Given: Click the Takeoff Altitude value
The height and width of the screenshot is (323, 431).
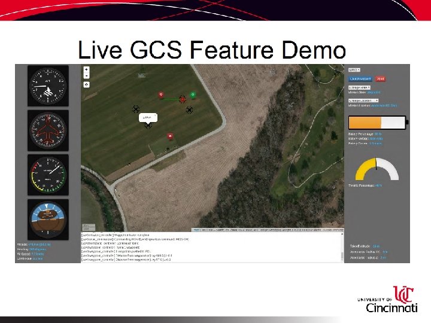Looking at the screenshot, I should coord(376,246).
